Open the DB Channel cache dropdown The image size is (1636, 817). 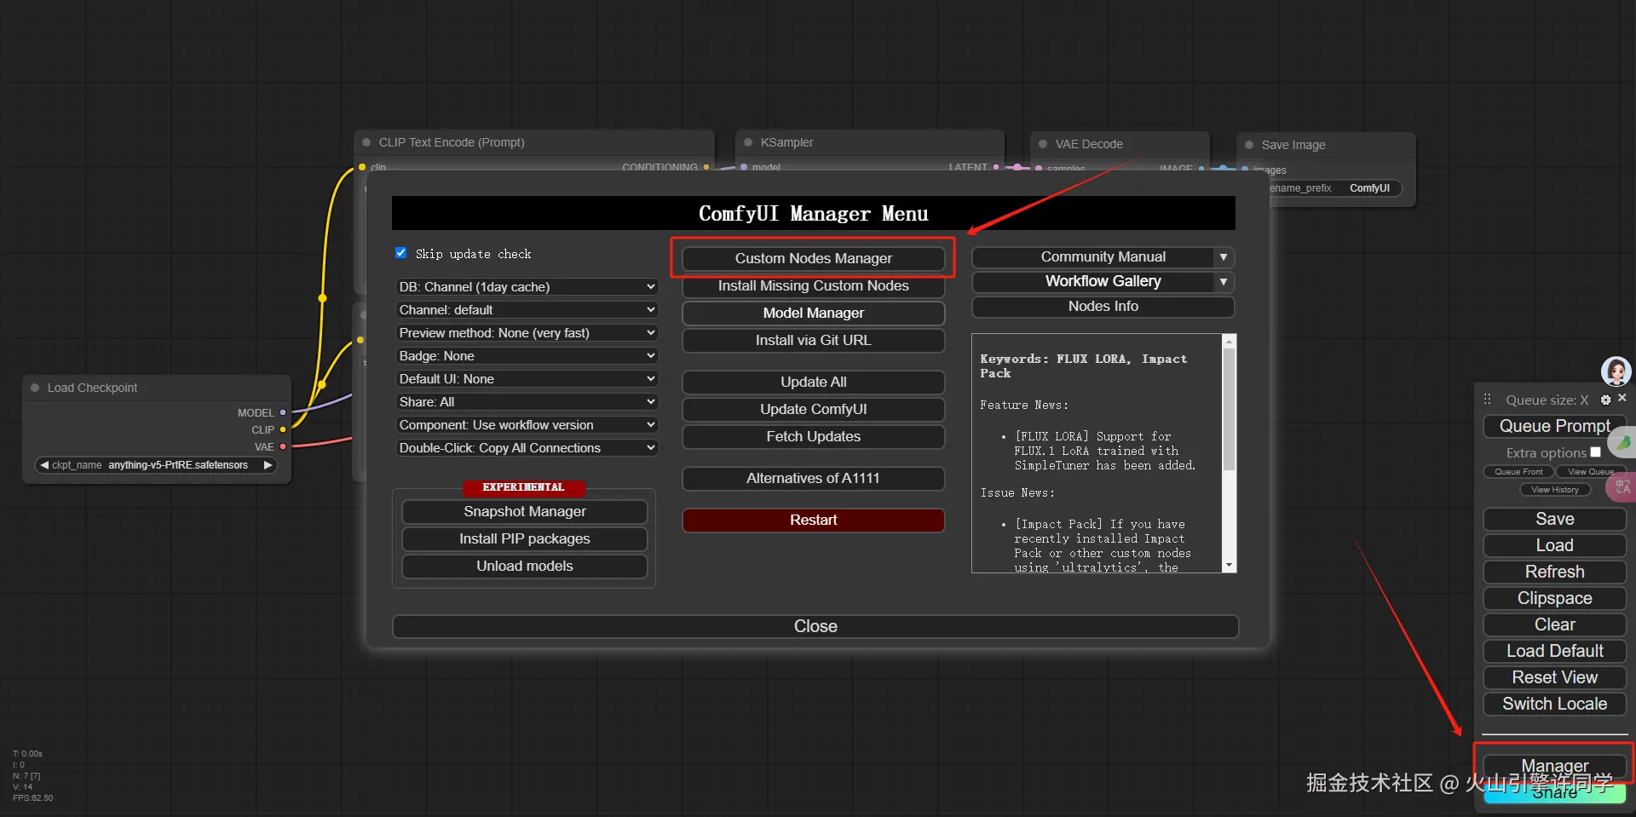[527, 287]
